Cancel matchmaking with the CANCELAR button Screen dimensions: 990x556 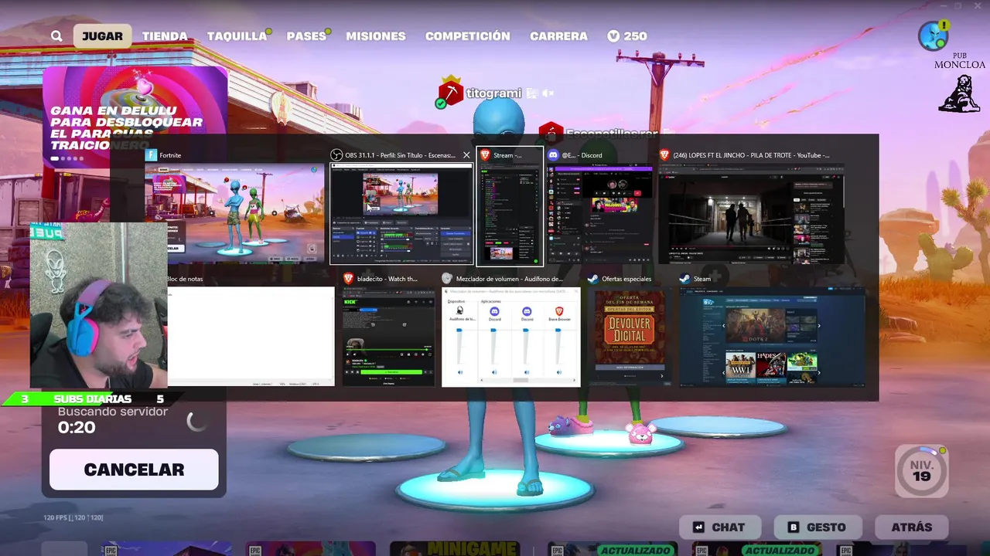pos(134,470)
